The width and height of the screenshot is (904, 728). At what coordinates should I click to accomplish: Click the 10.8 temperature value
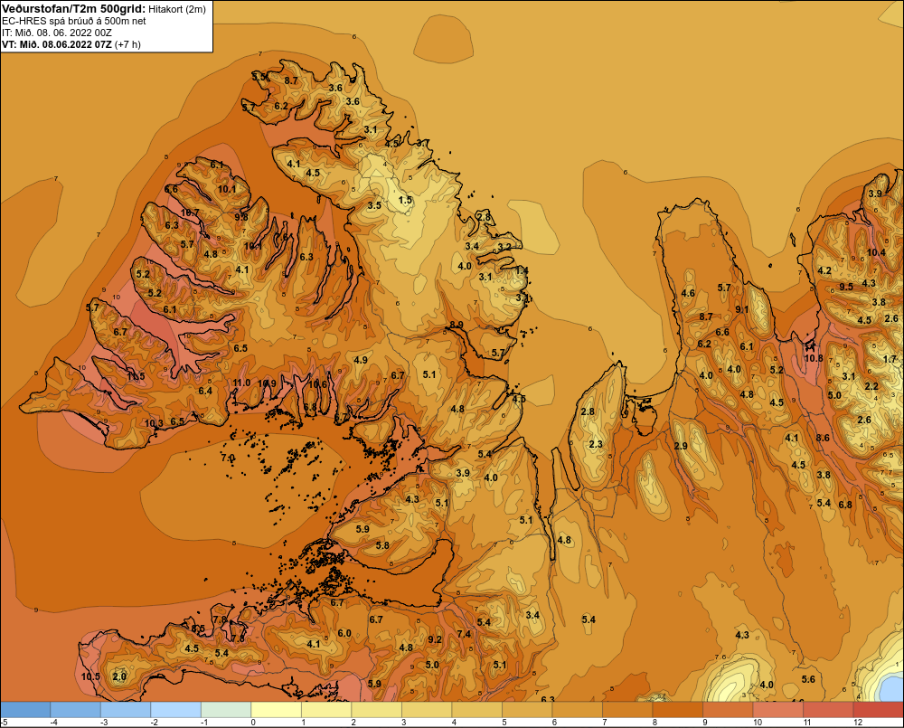tap(814, 357)
